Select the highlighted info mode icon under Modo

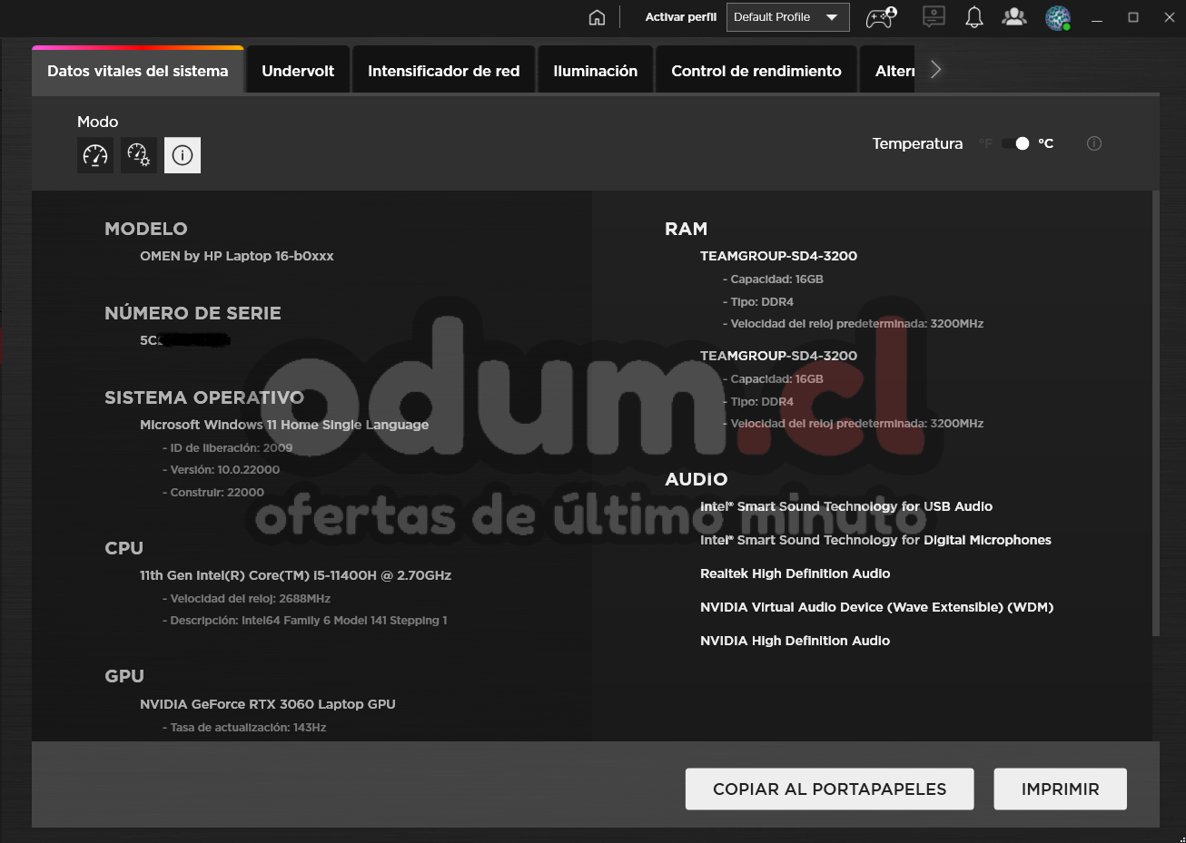pos(183,155)
